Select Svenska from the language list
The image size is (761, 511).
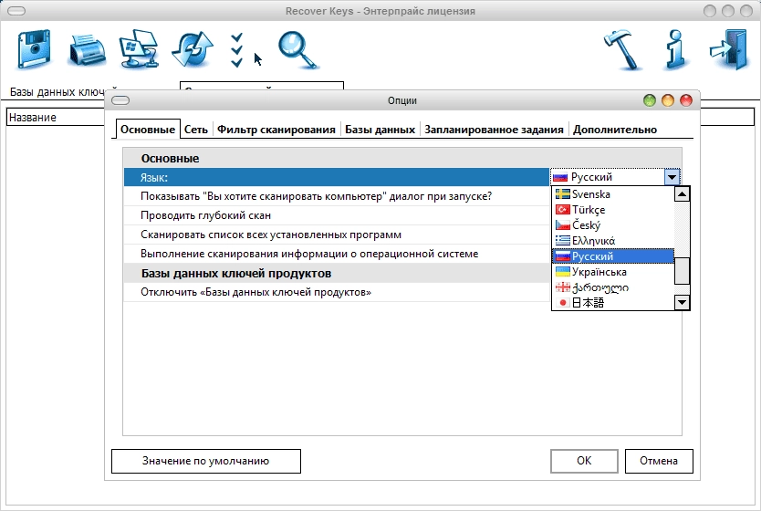point(613,194)
